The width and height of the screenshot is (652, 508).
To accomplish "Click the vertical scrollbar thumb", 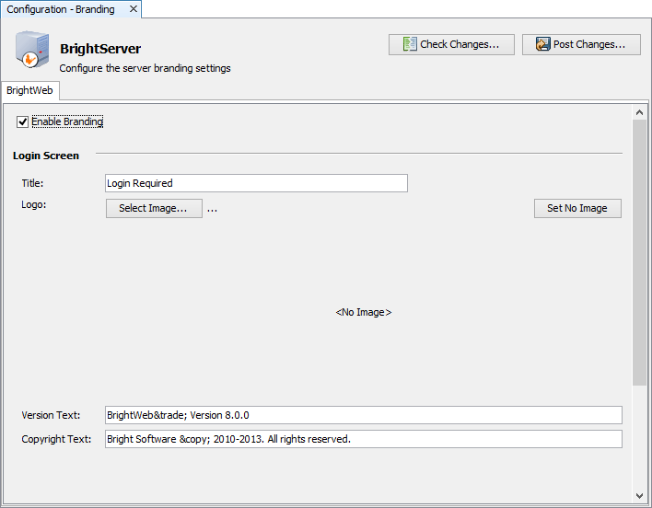I will [639, 248].
